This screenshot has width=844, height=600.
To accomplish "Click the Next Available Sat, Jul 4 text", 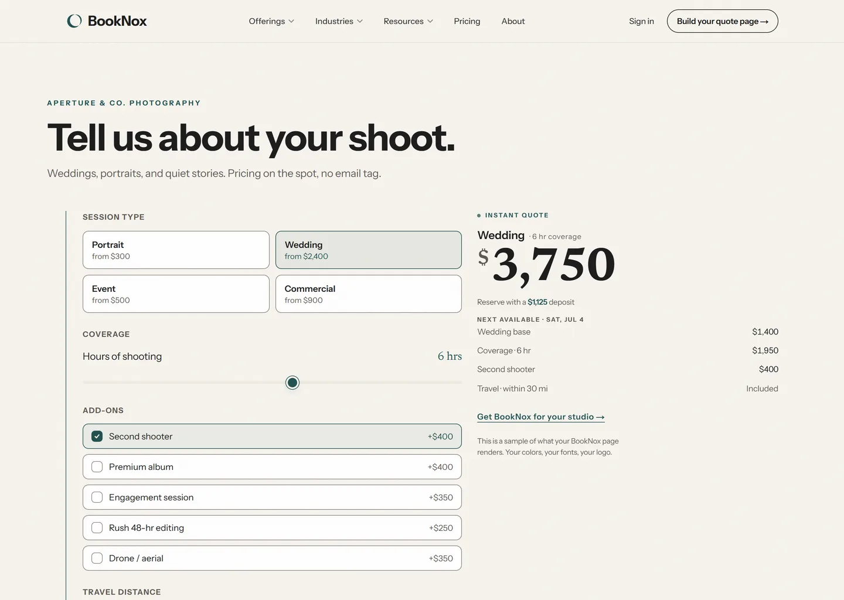I will [x=530, y=319].
